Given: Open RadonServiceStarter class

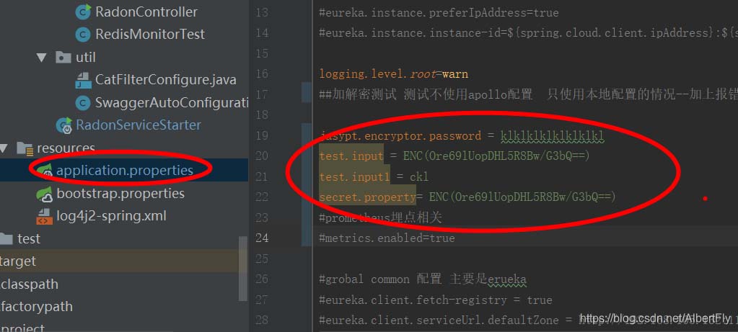Looking at the screenshot, I should tap(139, 125).
